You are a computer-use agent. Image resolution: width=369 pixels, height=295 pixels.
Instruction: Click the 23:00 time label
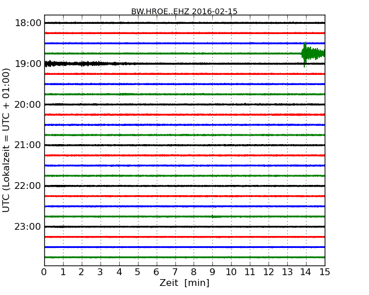(28, 226)
